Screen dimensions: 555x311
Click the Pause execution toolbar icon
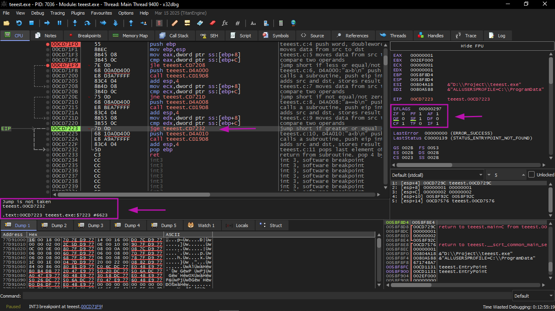click(60, 23)
